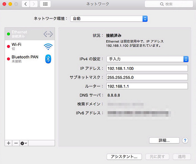The height and width of the screenshot is (164, 196).
Task: Expand the IPv4 の設定 dropdown
Action: pos(147,59)
